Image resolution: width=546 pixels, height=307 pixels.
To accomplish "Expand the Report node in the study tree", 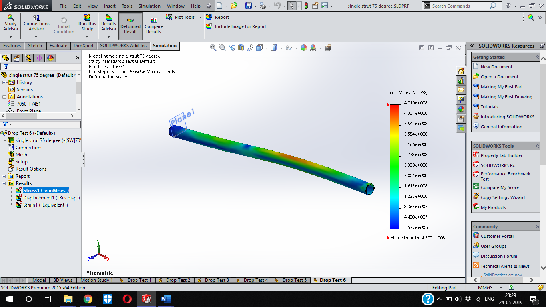I will [x=4, y=176].
